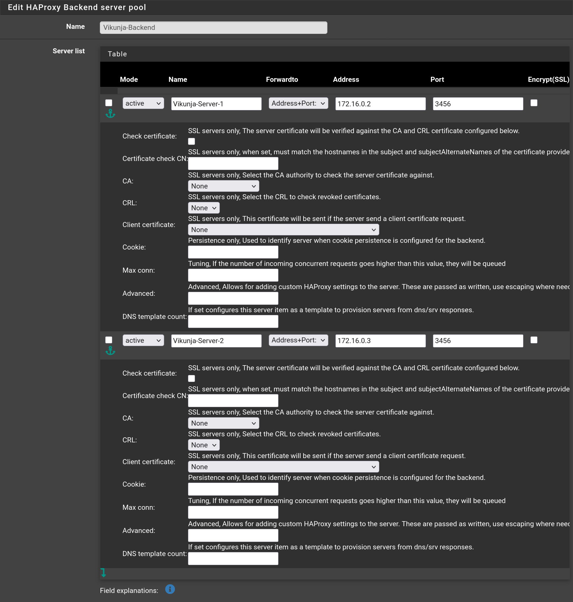Click the Encrypt(SSL) column header
This screenshot has width=573, height=602.
click(x=549, y=79)
